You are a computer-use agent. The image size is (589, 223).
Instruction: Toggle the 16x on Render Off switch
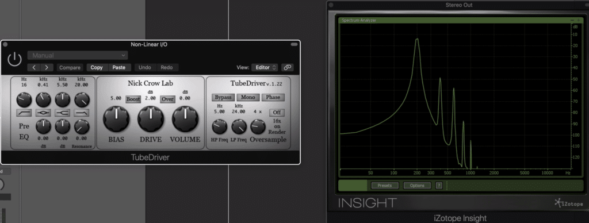pos(277,112)
